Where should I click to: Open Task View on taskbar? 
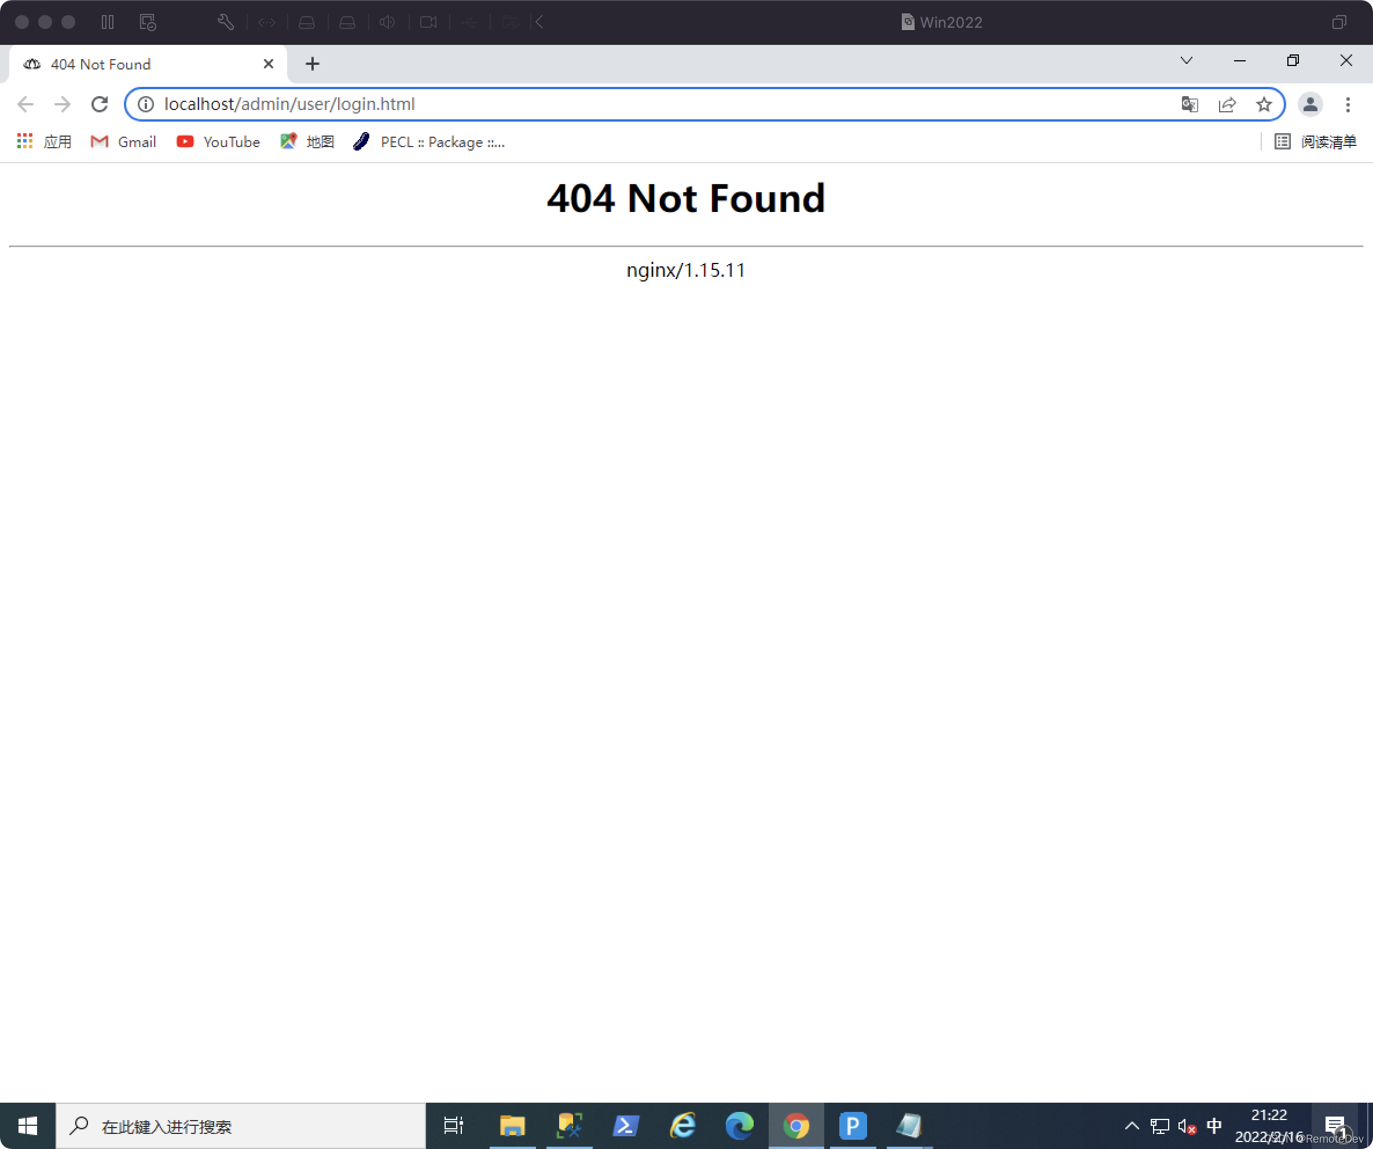pyautogui.click(x=453, y=1125)
